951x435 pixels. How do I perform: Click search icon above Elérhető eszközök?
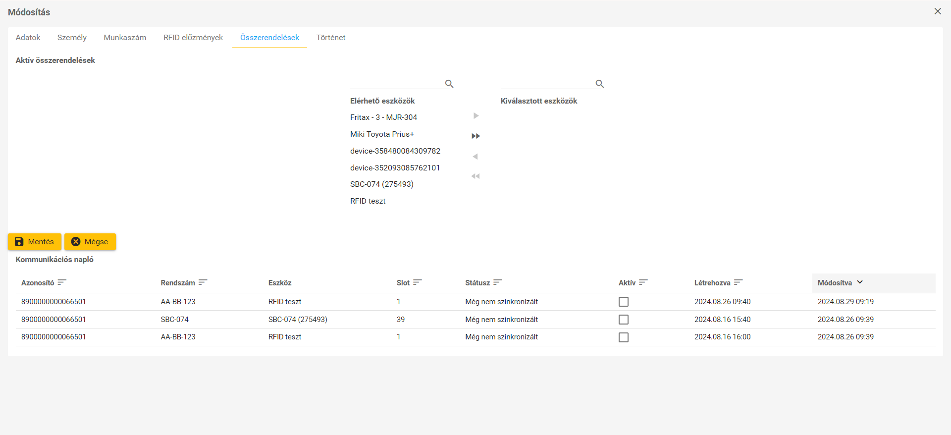tap(449, 84)
